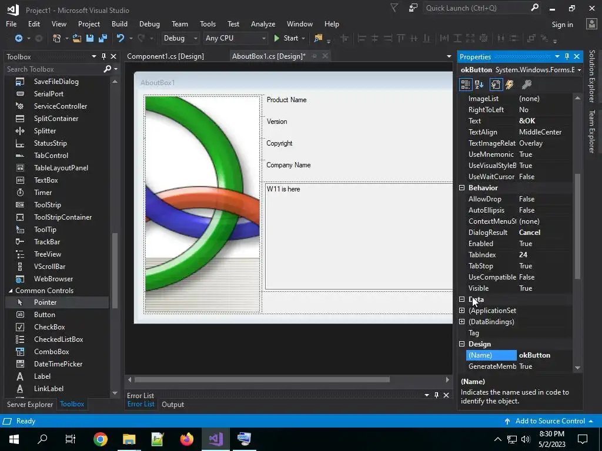Navigate backward with the toolbar arrow

[18, 38]
